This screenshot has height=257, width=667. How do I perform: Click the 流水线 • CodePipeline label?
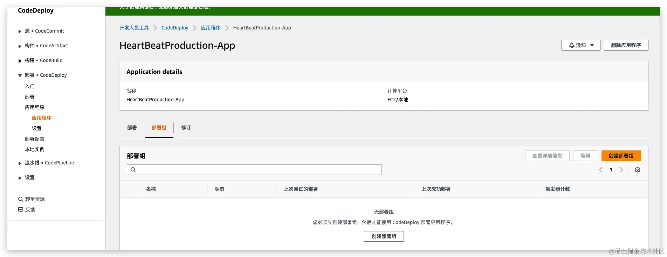(x=49, y=163)
